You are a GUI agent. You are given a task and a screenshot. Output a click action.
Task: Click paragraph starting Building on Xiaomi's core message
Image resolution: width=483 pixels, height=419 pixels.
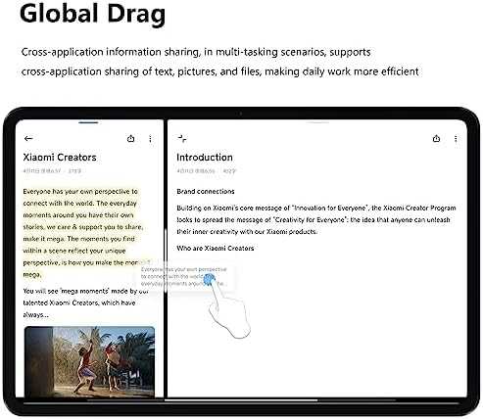pyautogui.click(x=316, y=219)
